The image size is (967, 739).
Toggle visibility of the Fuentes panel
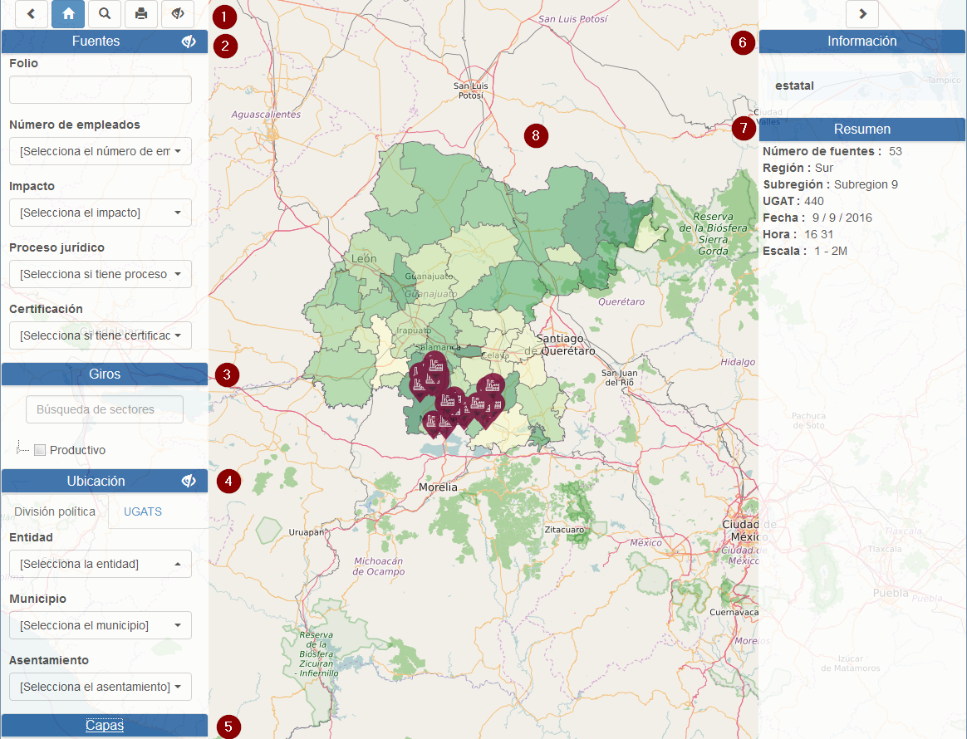coord(189,42)
